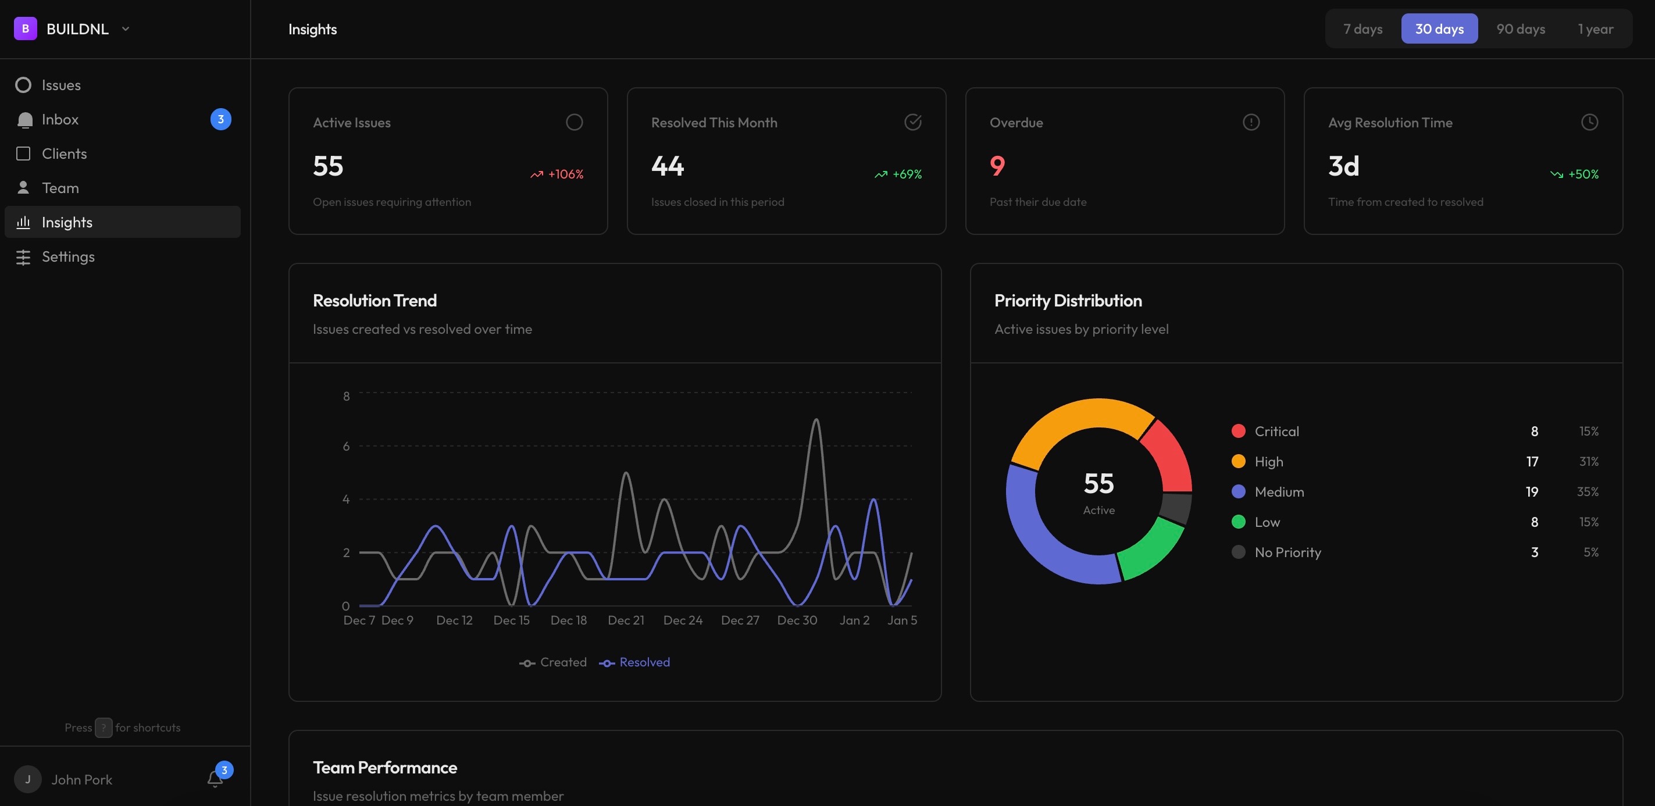1655x806 pixels.
Task: Toggle the Resolved series in Resolution Trend
Action: click(x=634, y=662)
